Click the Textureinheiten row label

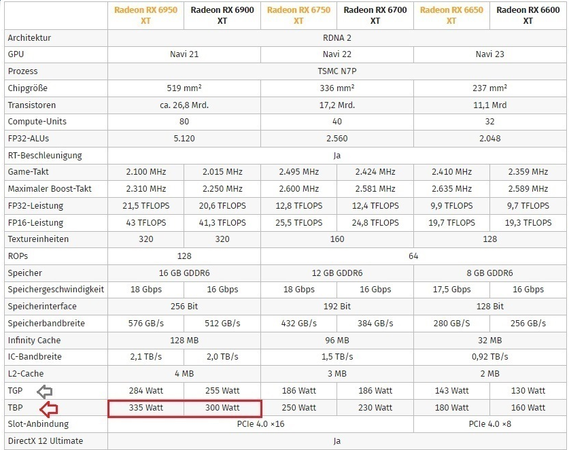[x=38, y=239]
